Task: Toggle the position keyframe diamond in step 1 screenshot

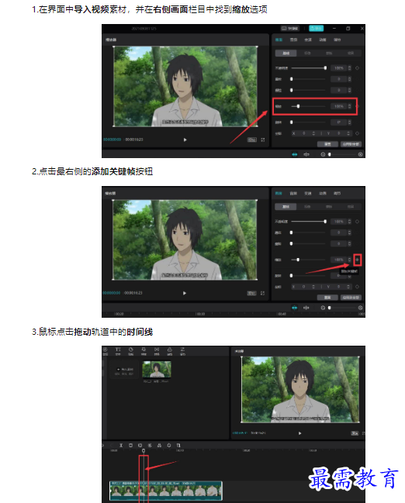Action: 357,133
